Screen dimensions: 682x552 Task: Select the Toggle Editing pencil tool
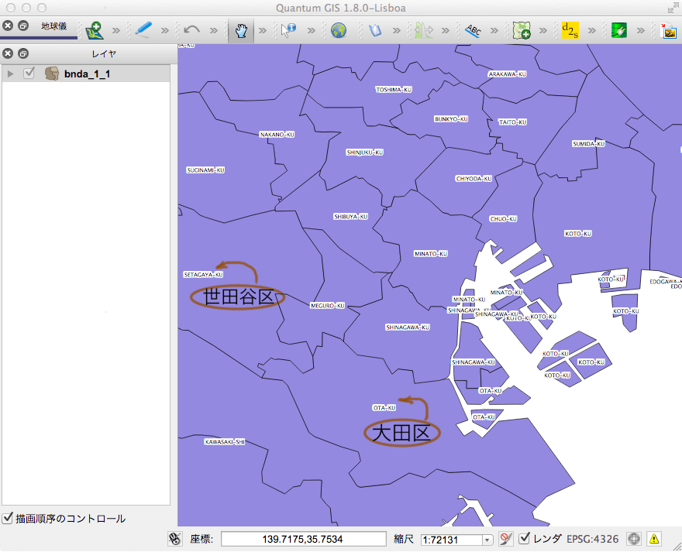click(144, 30)
